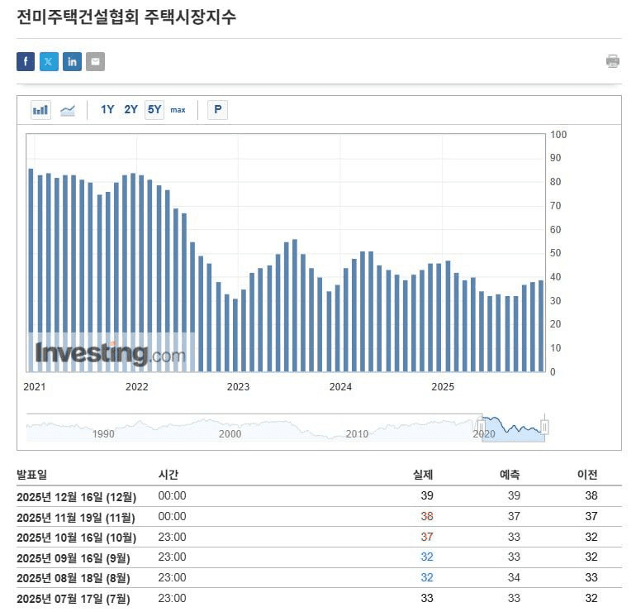Select the 1Y time range

point(107,109)
